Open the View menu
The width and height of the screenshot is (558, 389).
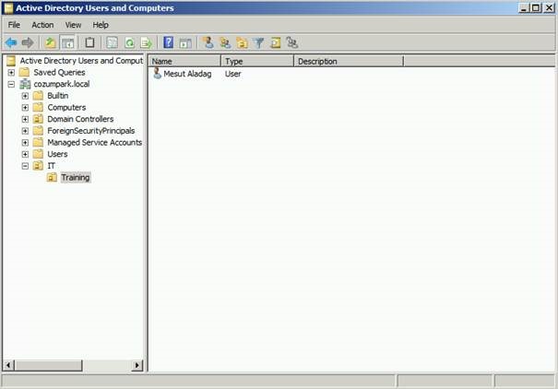point(73,25)
